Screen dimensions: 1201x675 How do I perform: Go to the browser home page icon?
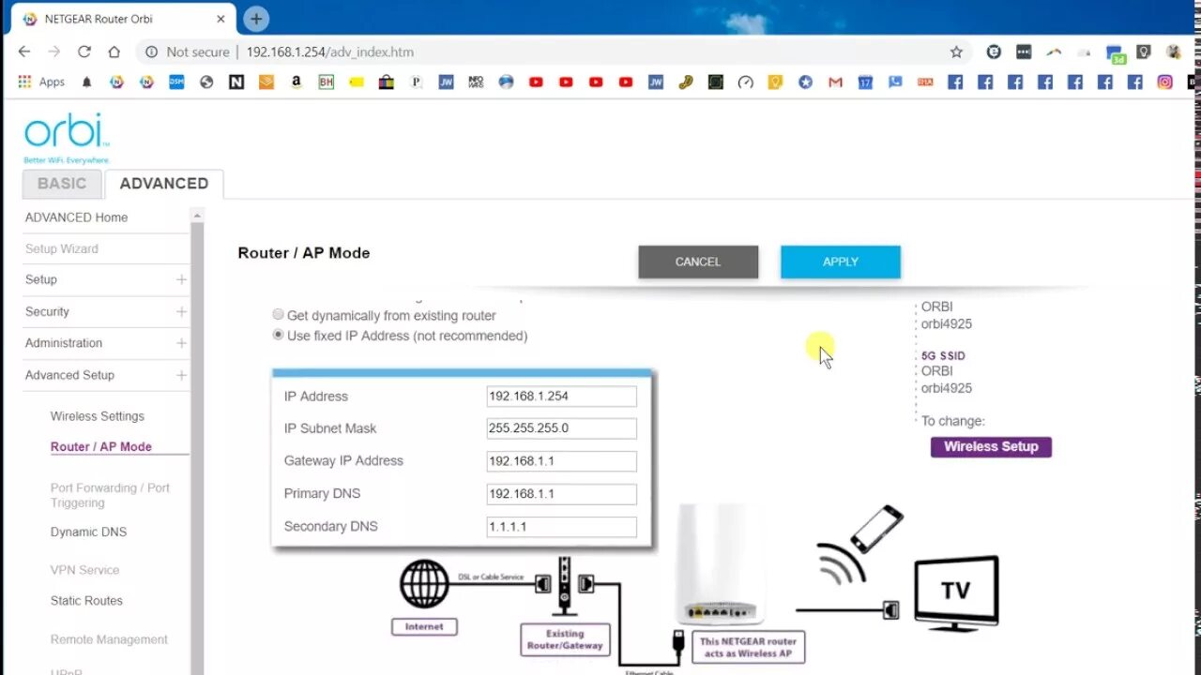pos(114,52)
